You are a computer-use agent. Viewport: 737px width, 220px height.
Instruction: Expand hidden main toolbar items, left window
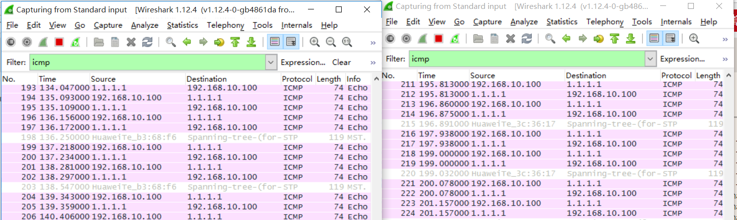[x=373, y=43]
